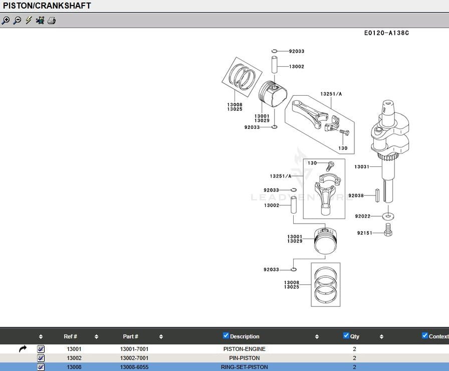Click the sort arrows right of Ref #
This screenshot has height=371, width=449.
[x=96, y=336]
